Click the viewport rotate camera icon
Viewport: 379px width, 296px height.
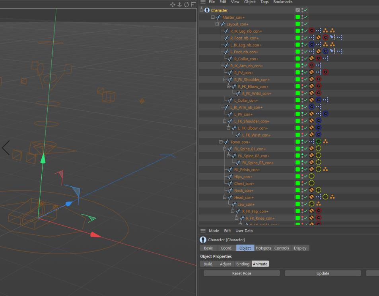(x=187, y=4)
